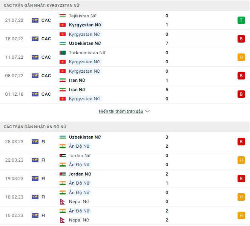Click green T result badge for Tajikistan match
250x226 pixels.
tap(241, 20)
